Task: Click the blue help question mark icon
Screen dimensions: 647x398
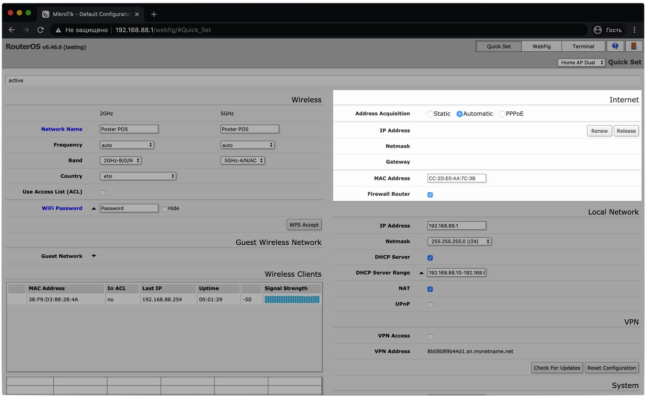Action: click(x=615, y=46)
